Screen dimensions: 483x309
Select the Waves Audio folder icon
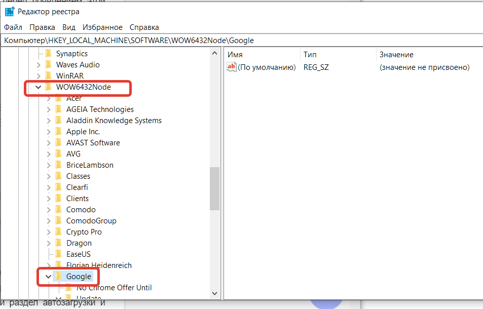coord(48,65)
